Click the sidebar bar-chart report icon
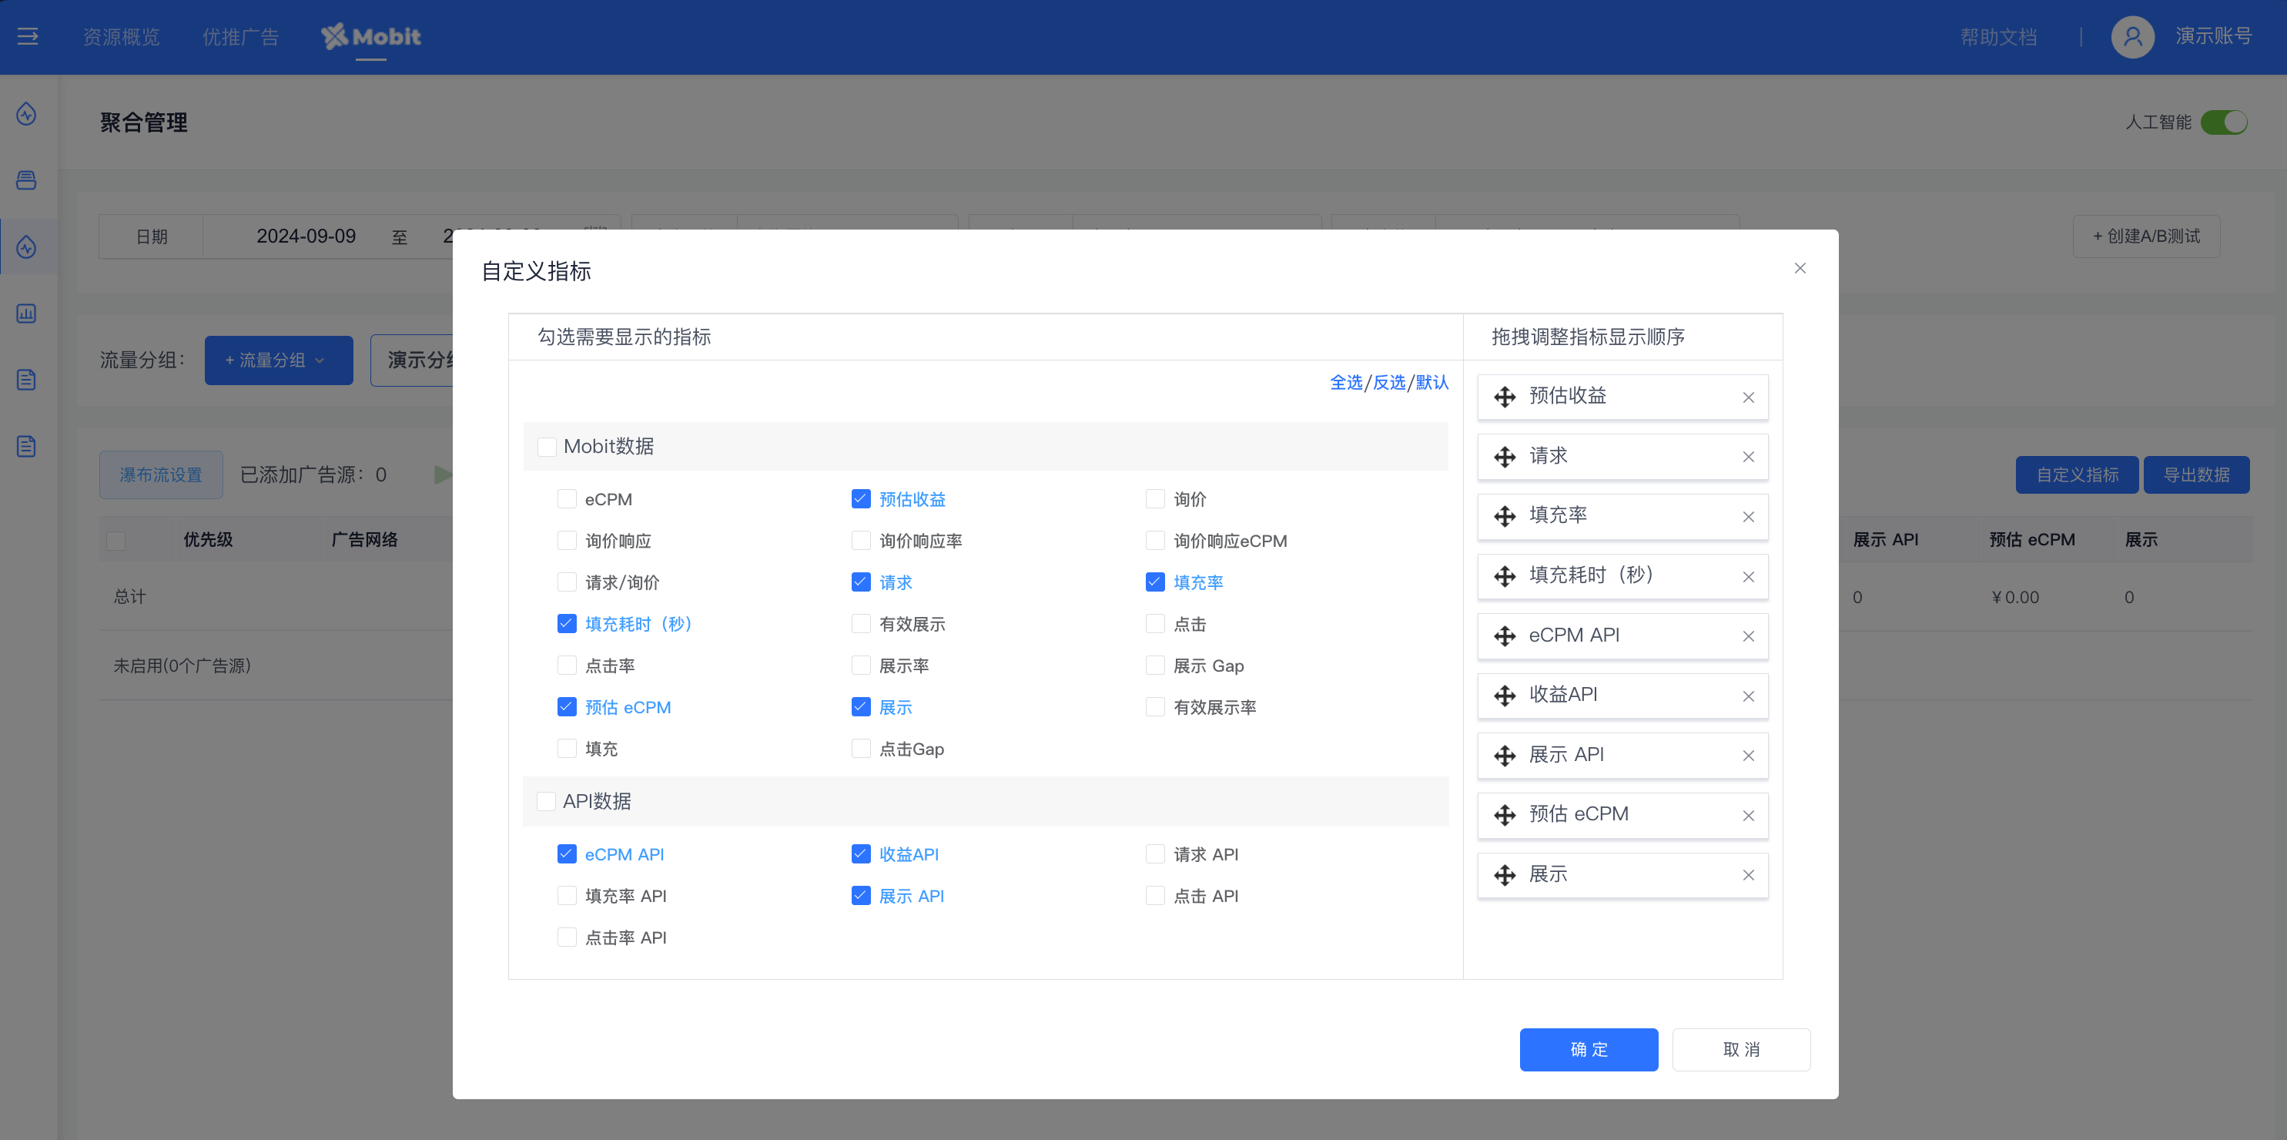 click(x=27, y=313)
